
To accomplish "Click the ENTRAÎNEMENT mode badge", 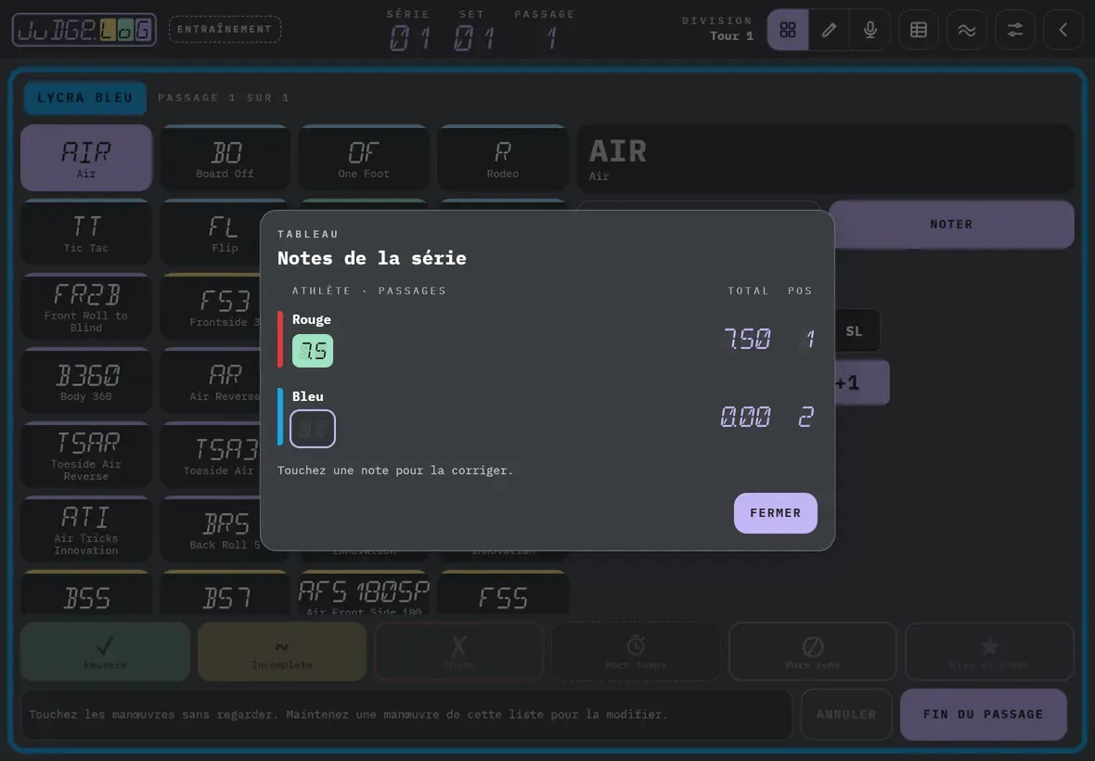I will coord(225,30).
